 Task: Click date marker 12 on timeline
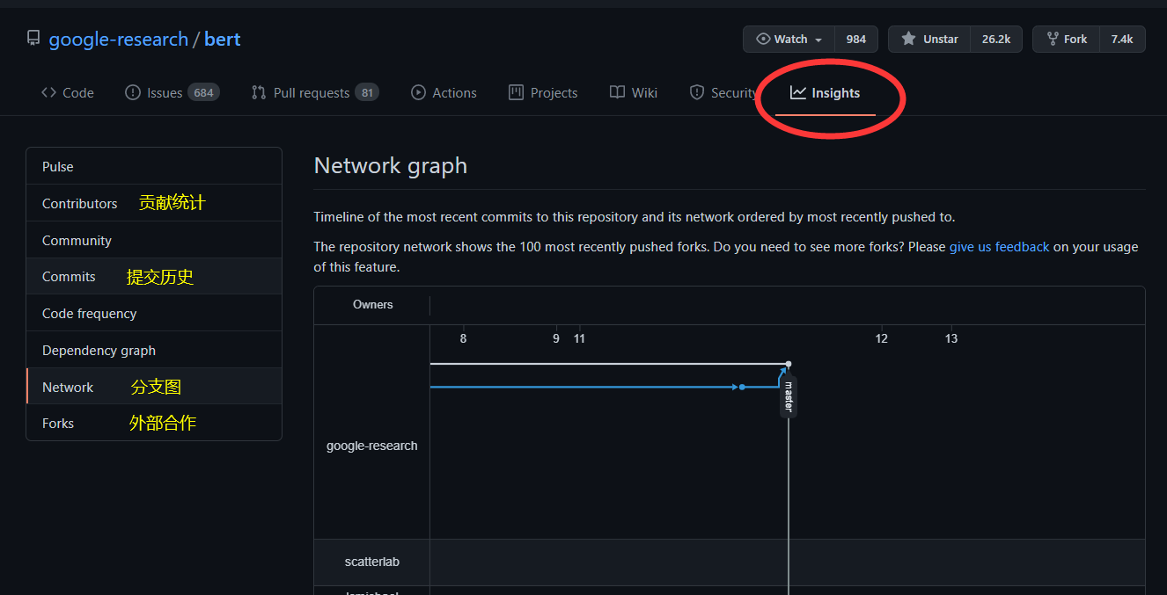(x=882, y=338)
